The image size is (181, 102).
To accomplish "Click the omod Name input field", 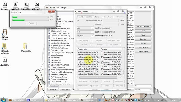I will tap(85, 17).
